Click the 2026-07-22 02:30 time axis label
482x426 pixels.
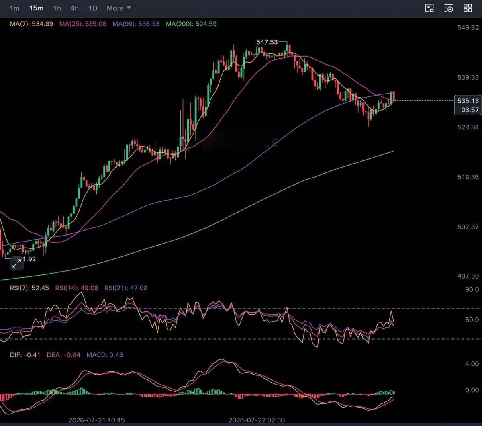[x=257, y=420]
